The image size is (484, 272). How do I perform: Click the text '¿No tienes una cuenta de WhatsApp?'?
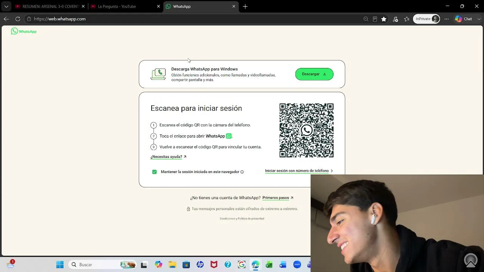click(225, 198)
